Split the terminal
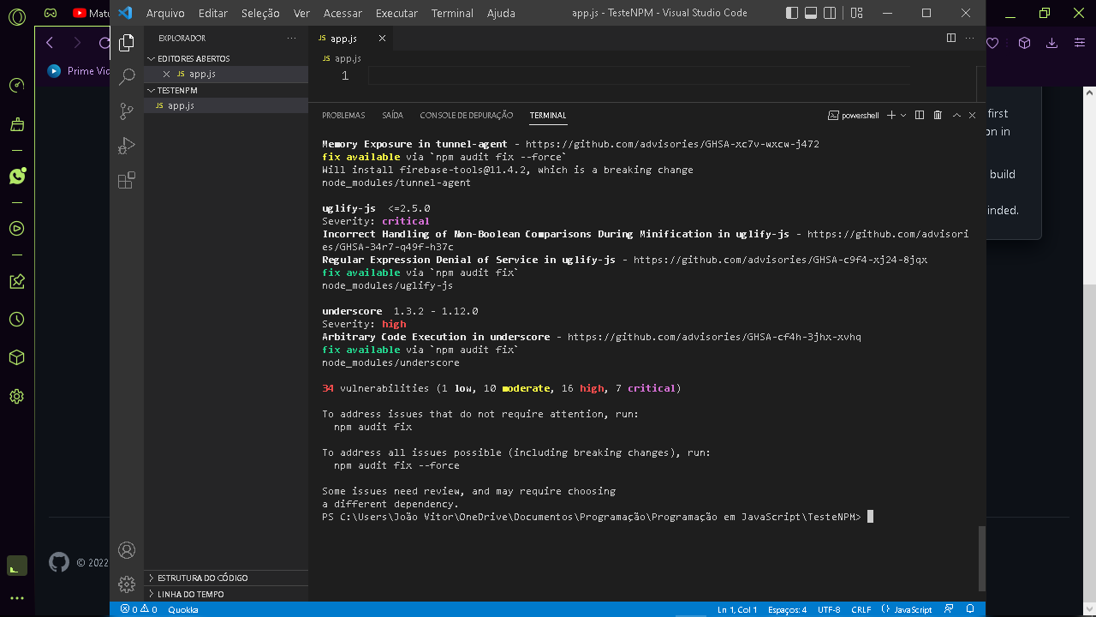Viewport: 1096px width, 617px height. click(x=920, y=115)
